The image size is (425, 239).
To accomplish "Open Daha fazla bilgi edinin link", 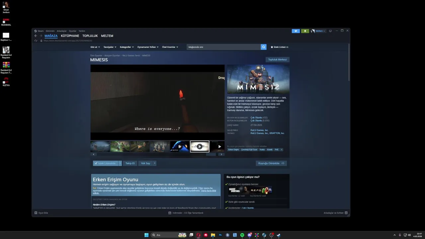I will tap(209, 191).
